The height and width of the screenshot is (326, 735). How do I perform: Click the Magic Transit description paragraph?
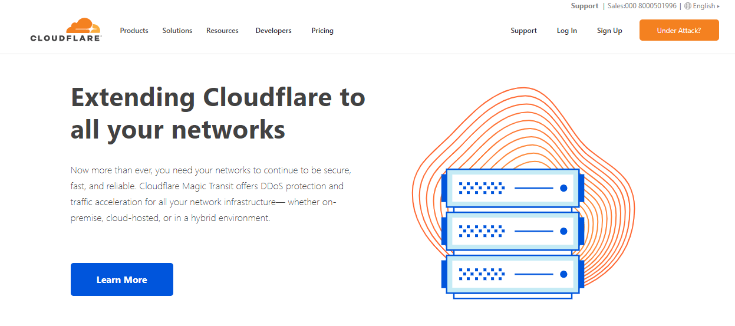click(x=212, y=194)
